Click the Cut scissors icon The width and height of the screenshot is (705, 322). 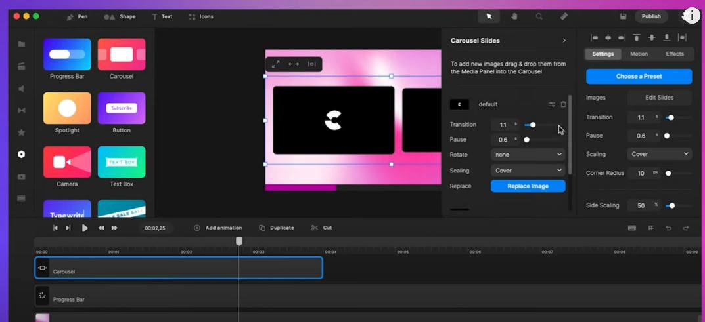point(315,228)
